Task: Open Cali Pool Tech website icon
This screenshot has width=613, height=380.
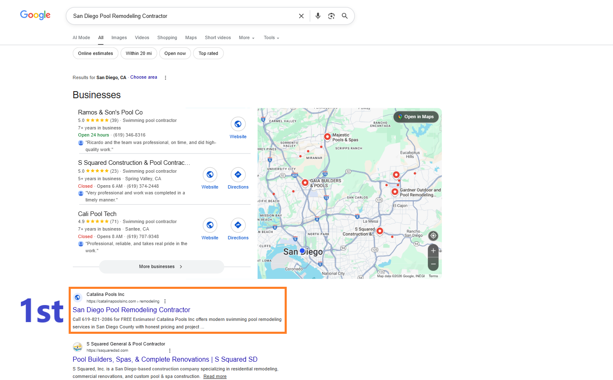Action: pos(210,225)
